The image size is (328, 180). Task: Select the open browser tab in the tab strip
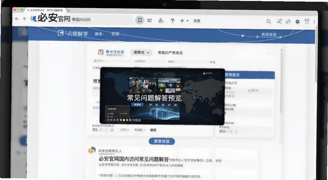(45, 10)
